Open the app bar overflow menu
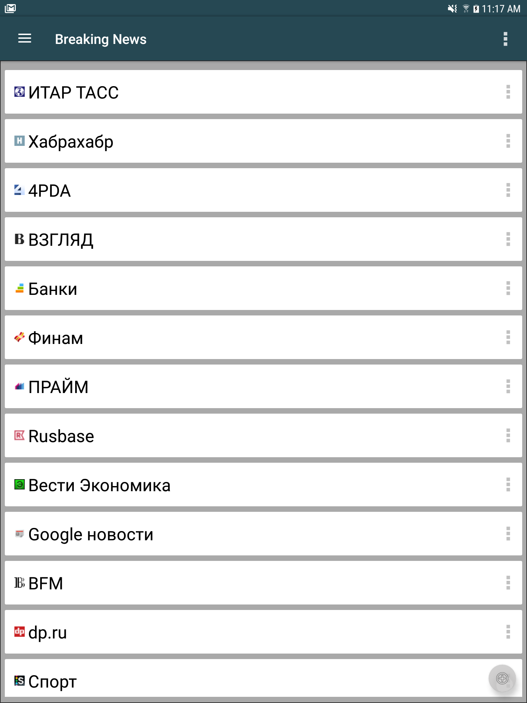Viewport: 527px width, 703px height. 505,39
